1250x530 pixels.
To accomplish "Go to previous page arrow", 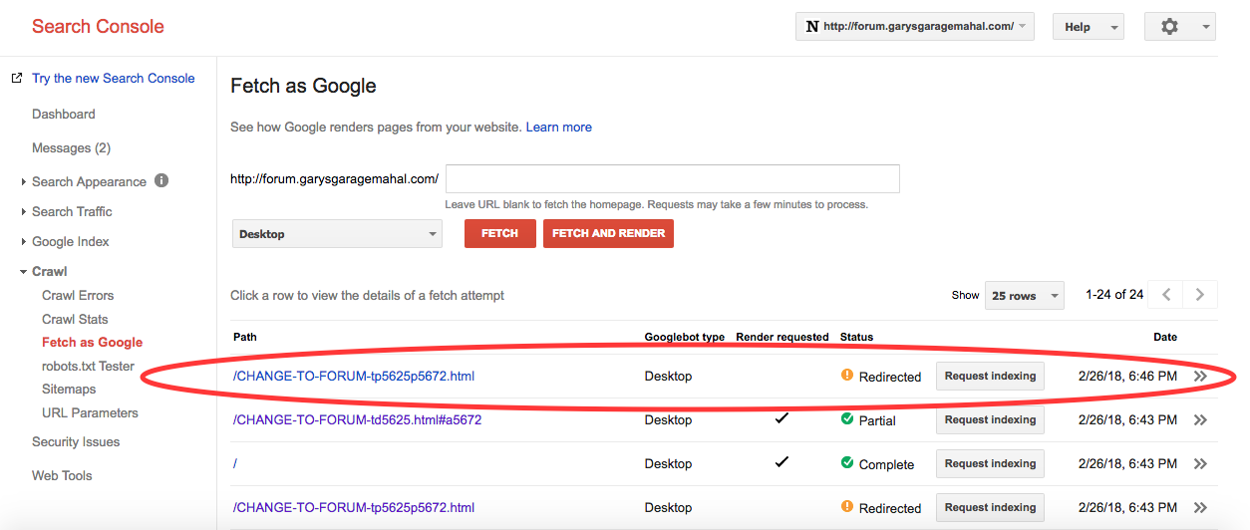I will (1165, 295).
